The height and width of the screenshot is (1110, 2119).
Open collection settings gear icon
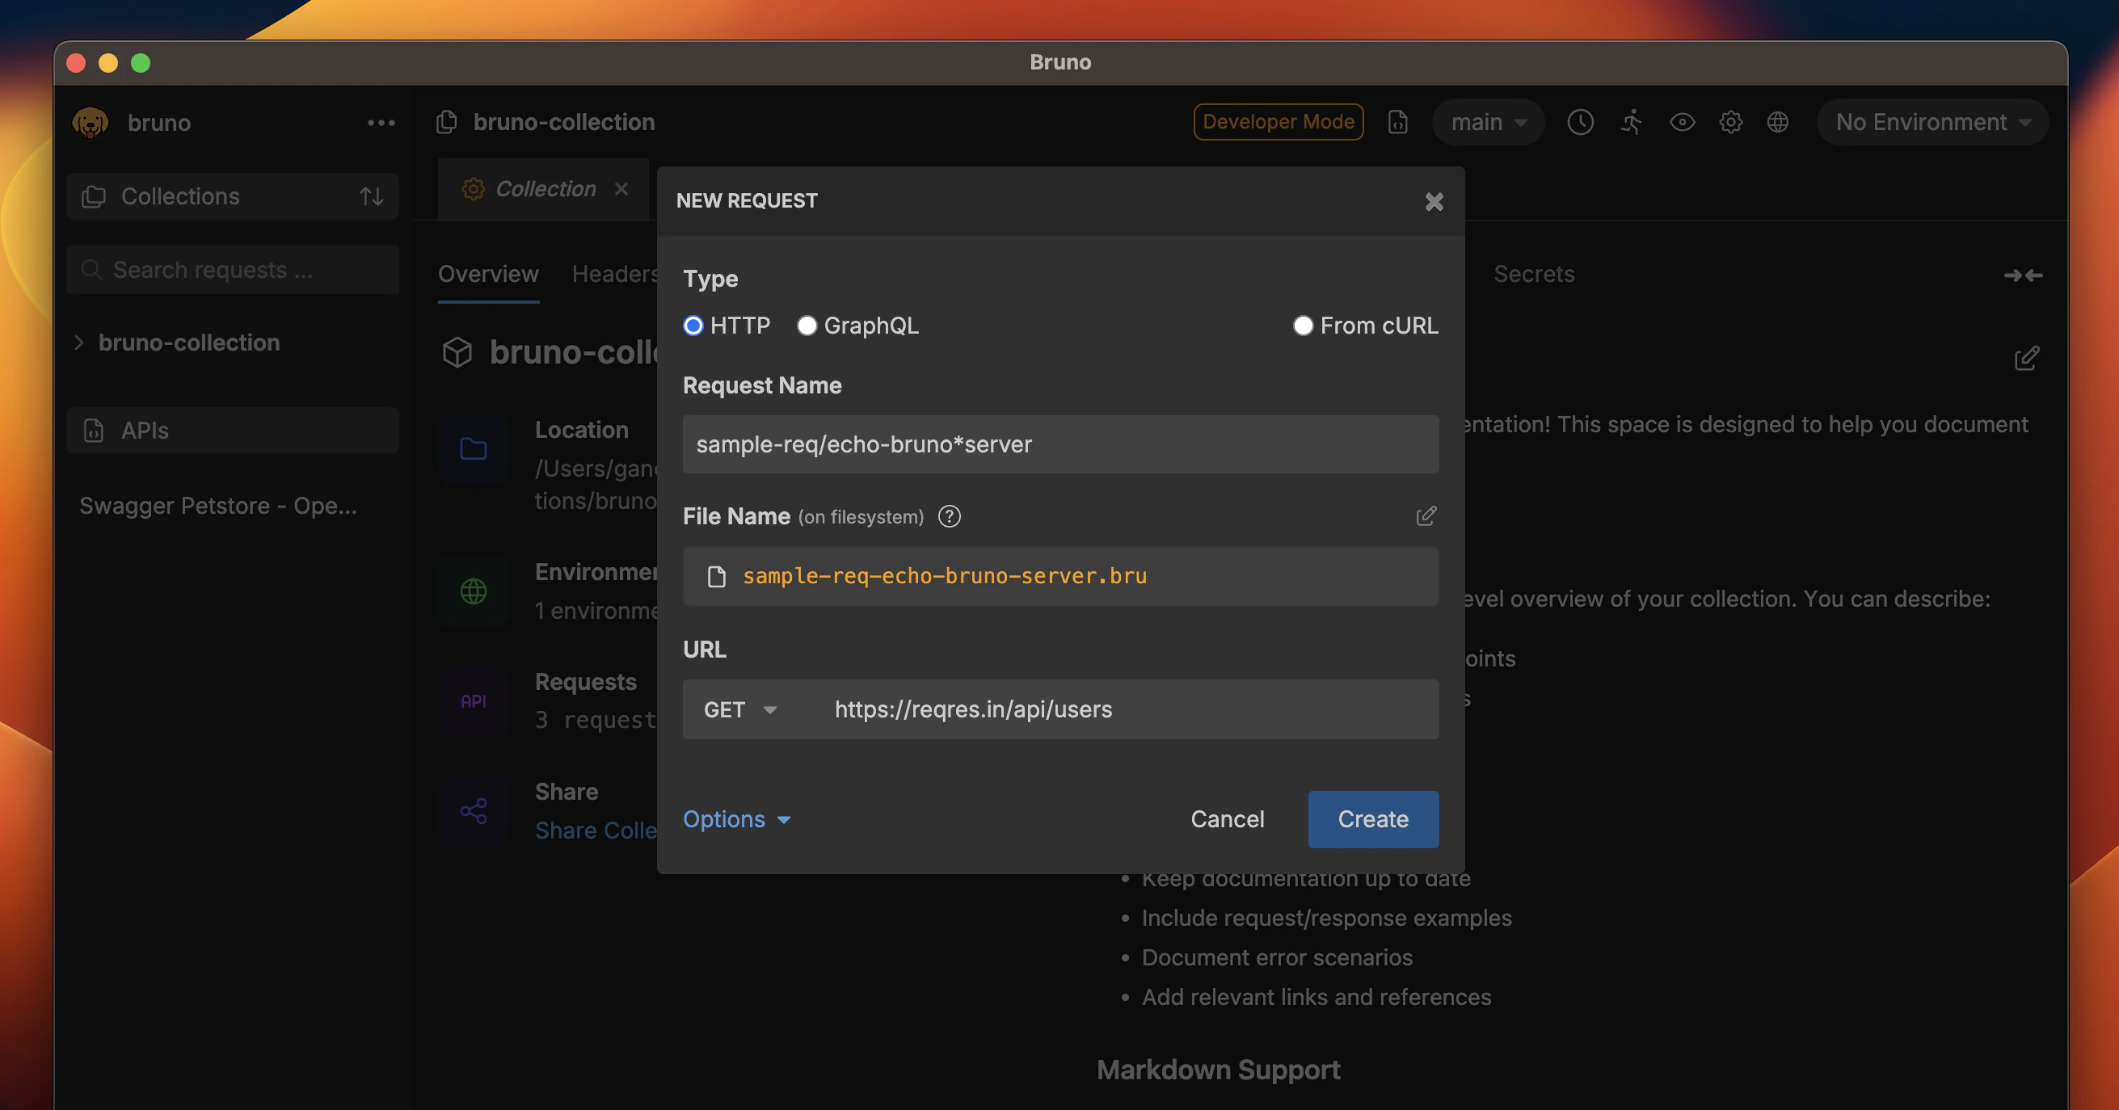coord(1731,123)
